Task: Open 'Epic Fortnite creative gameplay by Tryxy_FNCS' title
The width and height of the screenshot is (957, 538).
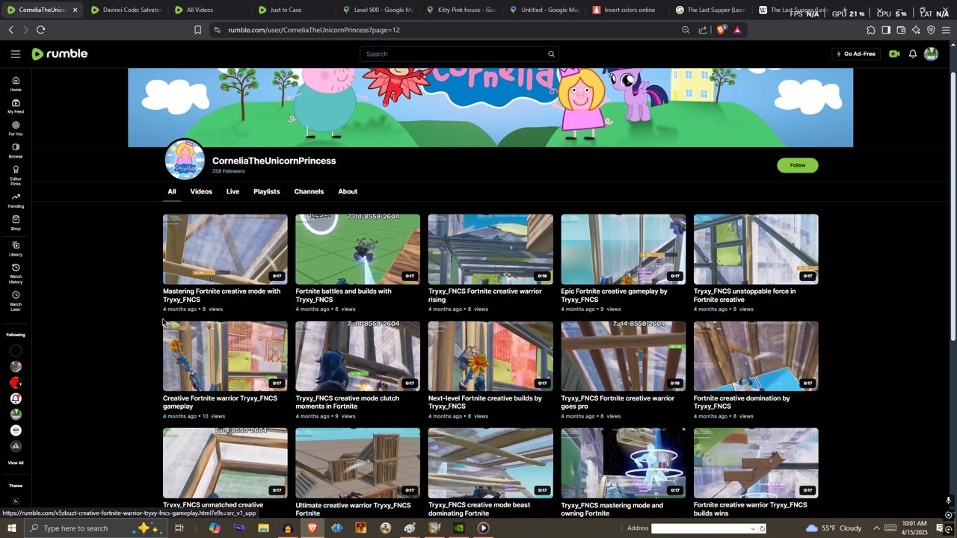Action: 614,295
